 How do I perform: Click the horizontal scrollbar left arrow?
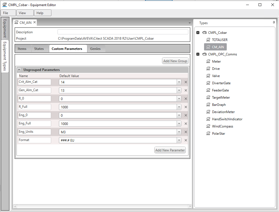[x=15, y=206]
